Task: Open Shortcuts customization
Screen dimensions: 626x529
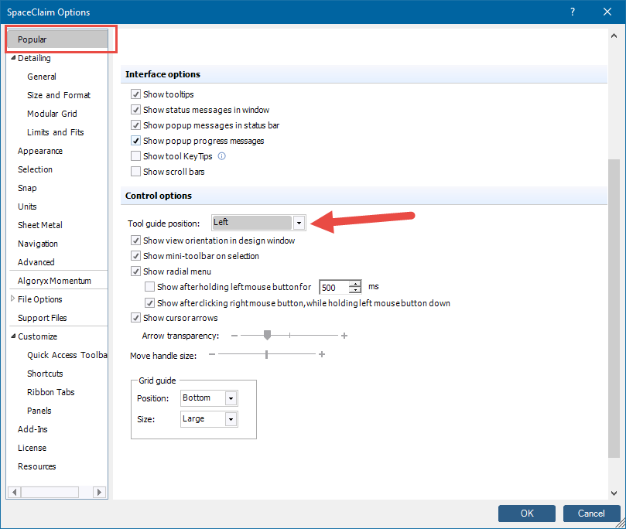Action: coord(45,374)
